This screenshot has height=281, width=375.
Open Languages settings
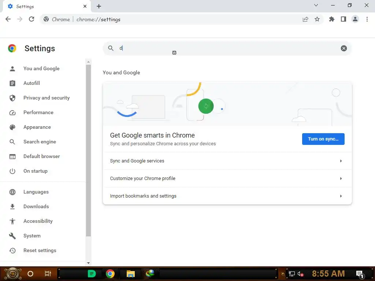pyautogui.click(x=36, y=192)
